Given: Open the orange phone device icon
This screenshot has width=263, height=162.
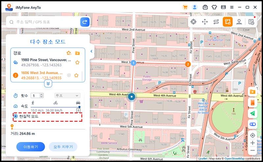Looking at the screenshot, I should (252, 103).
